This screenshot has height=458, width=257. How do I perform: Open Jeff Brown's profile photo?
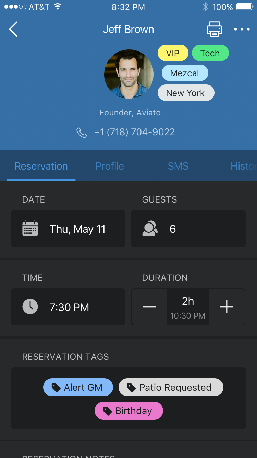[129, 74]
